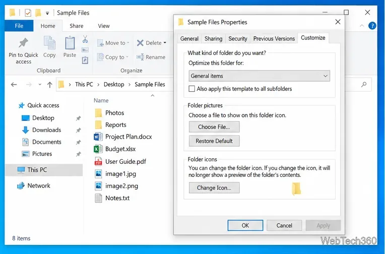Click the Cut scissors icon
The height and width of the screenshot is (254, 385).
pyautogui.click(x=85, y=39)
